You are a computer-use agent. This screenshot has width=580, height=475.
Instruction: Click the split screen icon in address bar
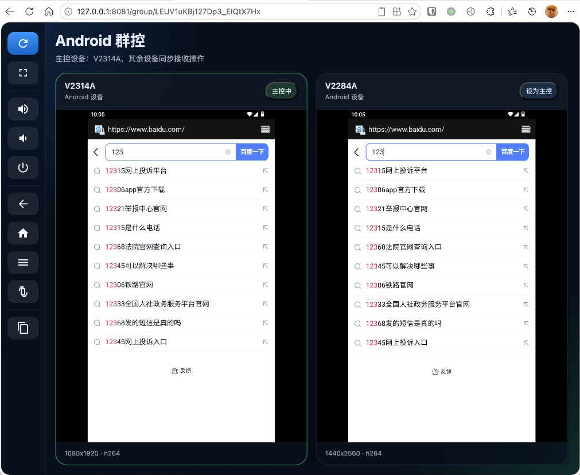pyautogui.click(x=397, y=11)
